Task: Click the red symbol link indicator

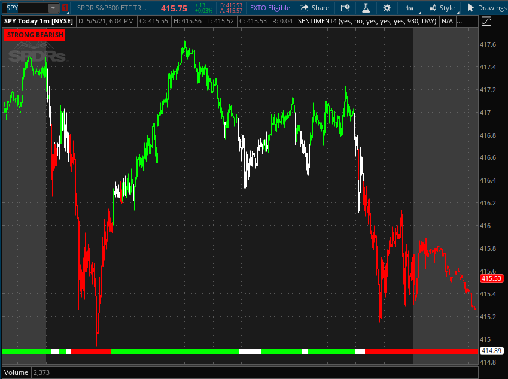Action: pyautogui.click(x=65, y=8)
